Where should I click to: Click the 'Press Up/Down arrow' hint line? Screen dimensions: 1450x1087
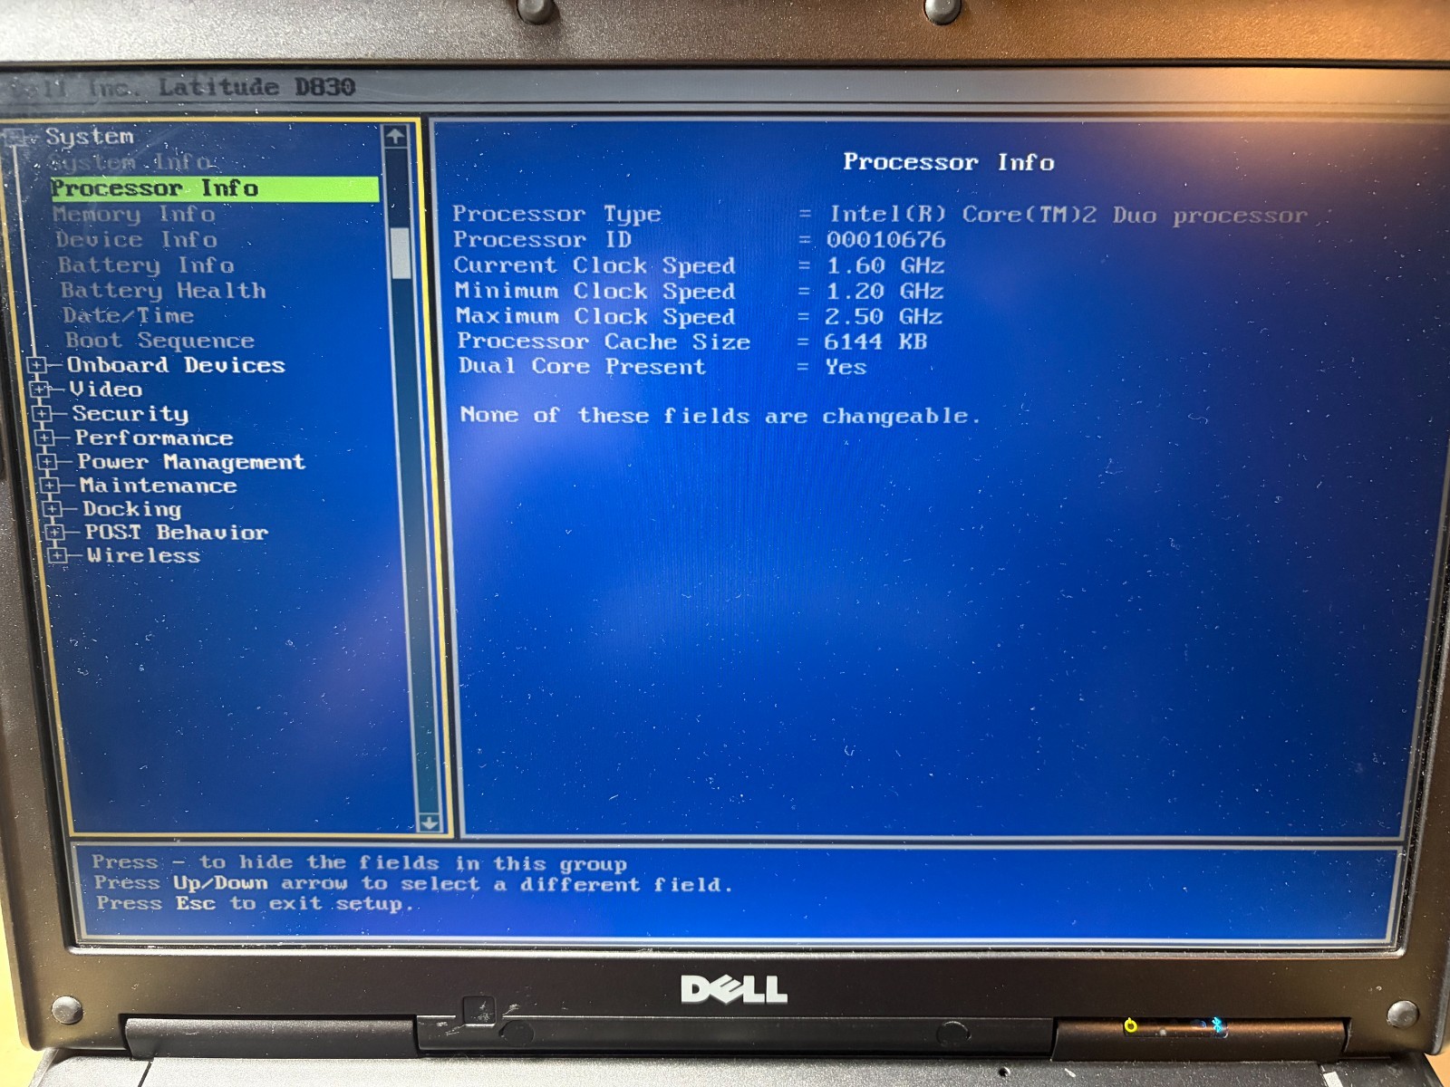(x=412, y=883)
